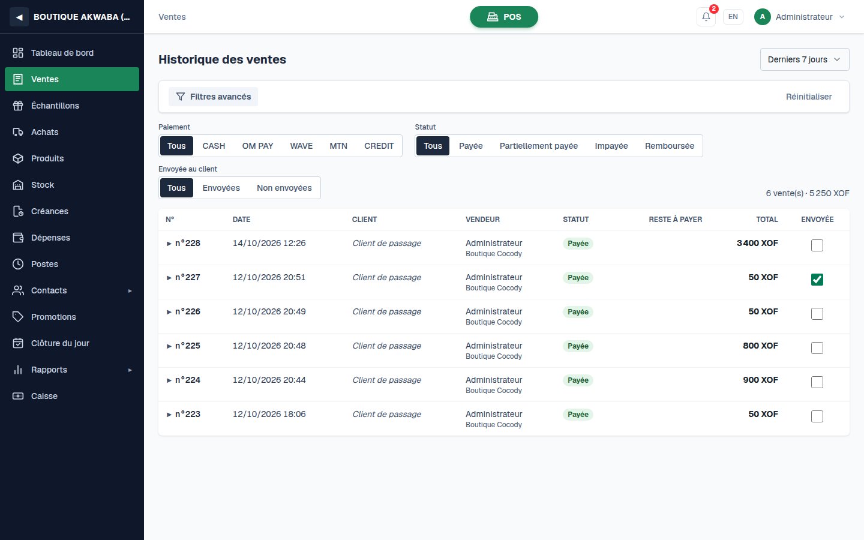Image resolution: width=864 pixels, height=540 pixels.
Task: Click the Échantillons gift icon
Action: tap(18, 106)
